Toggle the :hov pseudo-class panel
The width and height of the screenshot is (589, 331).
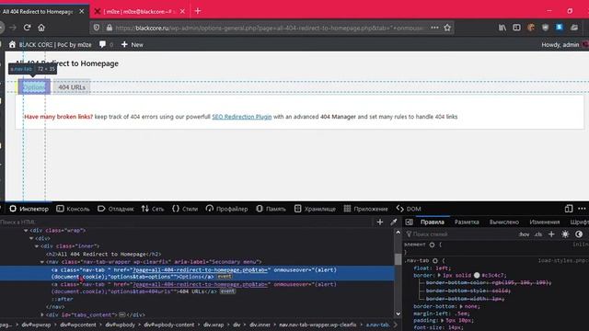pyautogui.click(x=524, y=234)
